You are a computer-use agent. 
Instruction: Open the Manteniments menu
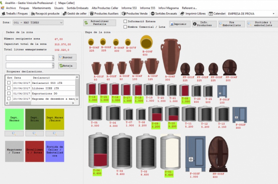[x=42, y=8]
